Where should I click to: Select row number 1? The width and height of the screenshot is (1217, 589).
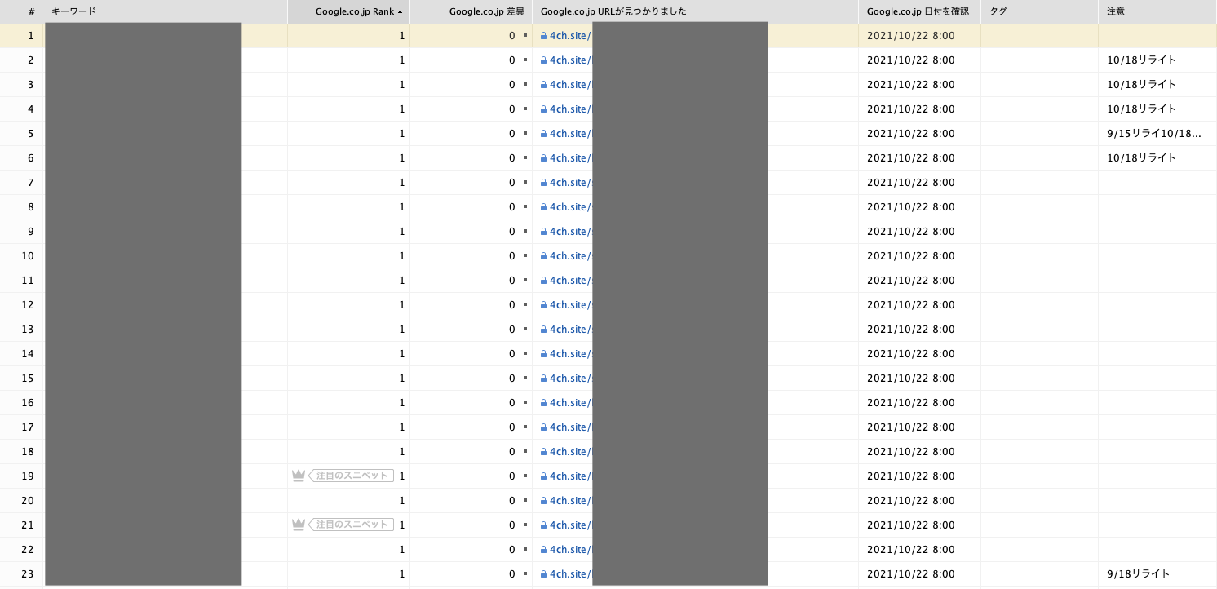click(x=31, y=36)
